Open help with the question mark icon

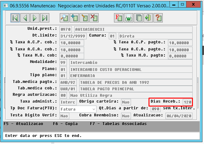click(x=158, y=18)
